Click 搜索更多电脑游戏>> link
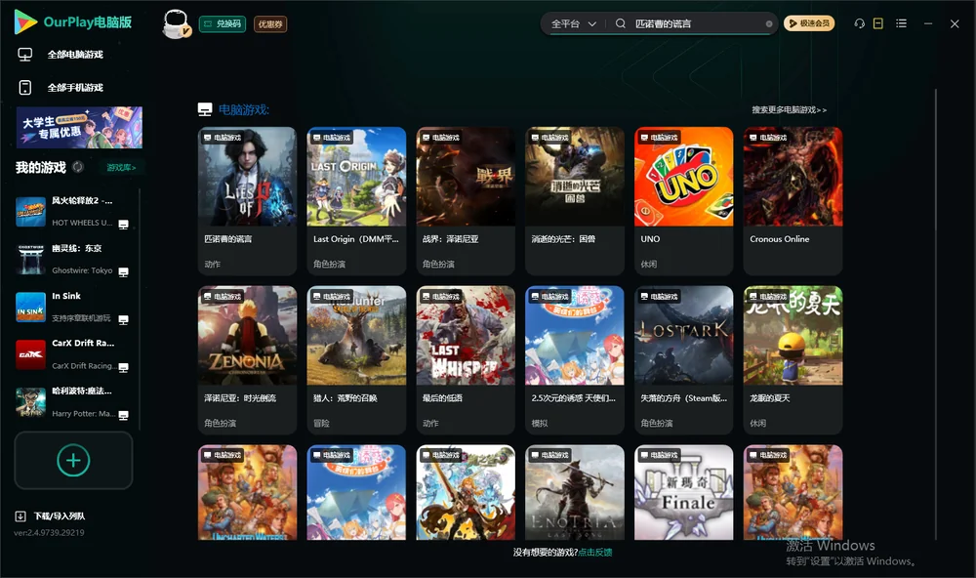 [x=790, y=109]
